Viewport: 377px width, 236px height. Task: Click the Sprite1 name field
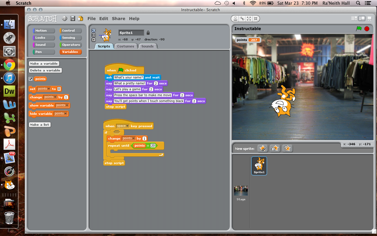click(131, 33)
